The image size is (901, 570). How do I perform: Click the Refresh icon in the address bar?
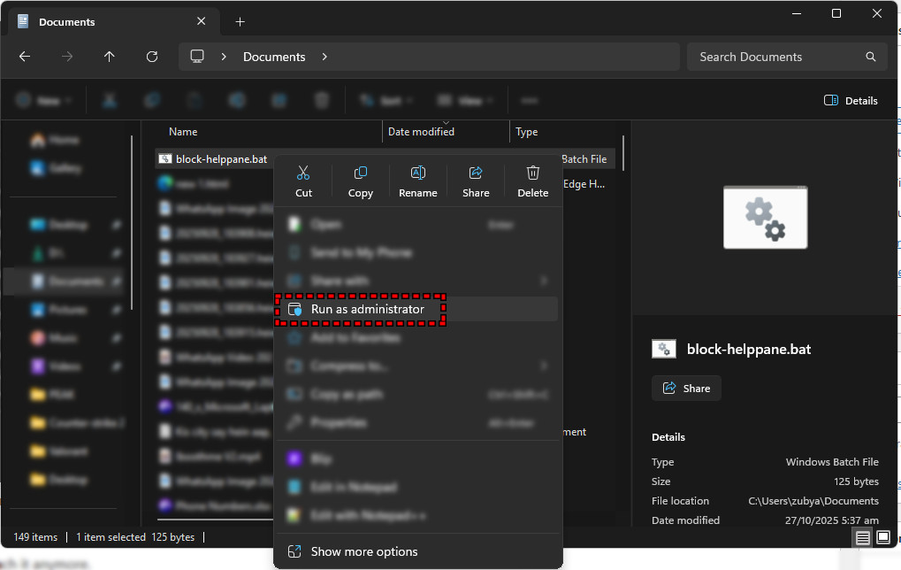[x=151, y=56]
